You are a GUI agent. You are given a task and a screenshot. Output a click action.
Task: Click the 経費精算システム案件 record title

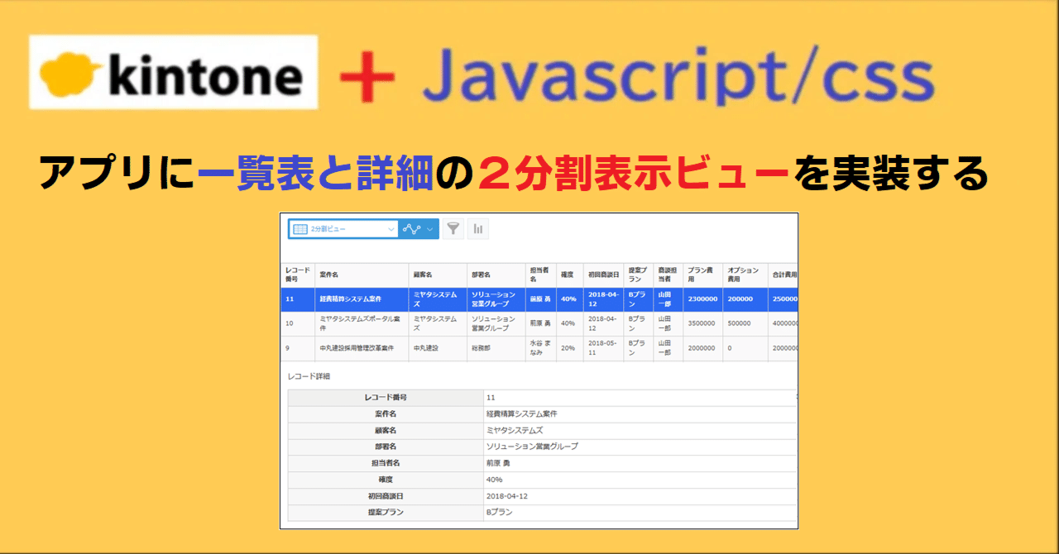351,299
